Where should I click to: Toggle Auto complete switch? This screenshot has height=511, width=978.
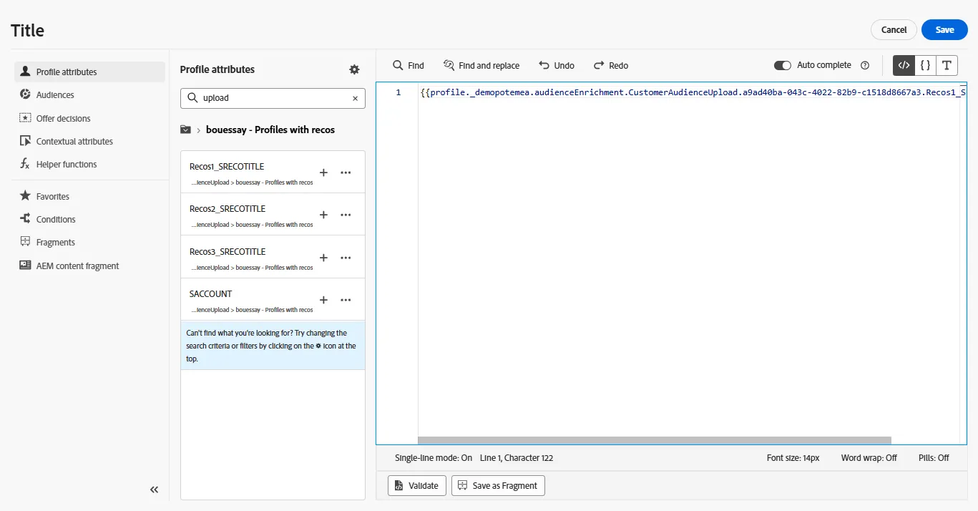click(x=783, y=65)
